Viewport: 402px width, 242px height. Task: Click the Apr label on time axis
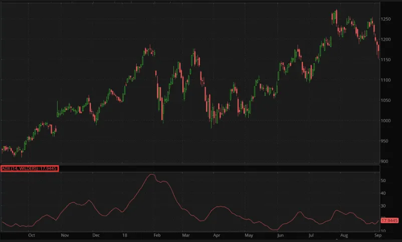217,235
